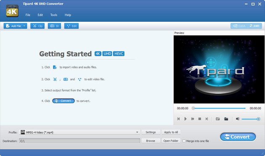Toggle AMD acceleration

pos(254,26)
